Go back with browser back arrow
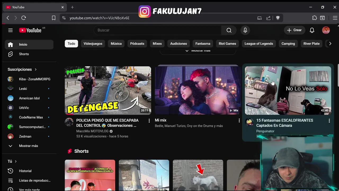The height and width of the screenshot is (191, 339). [x=8, y=18]
